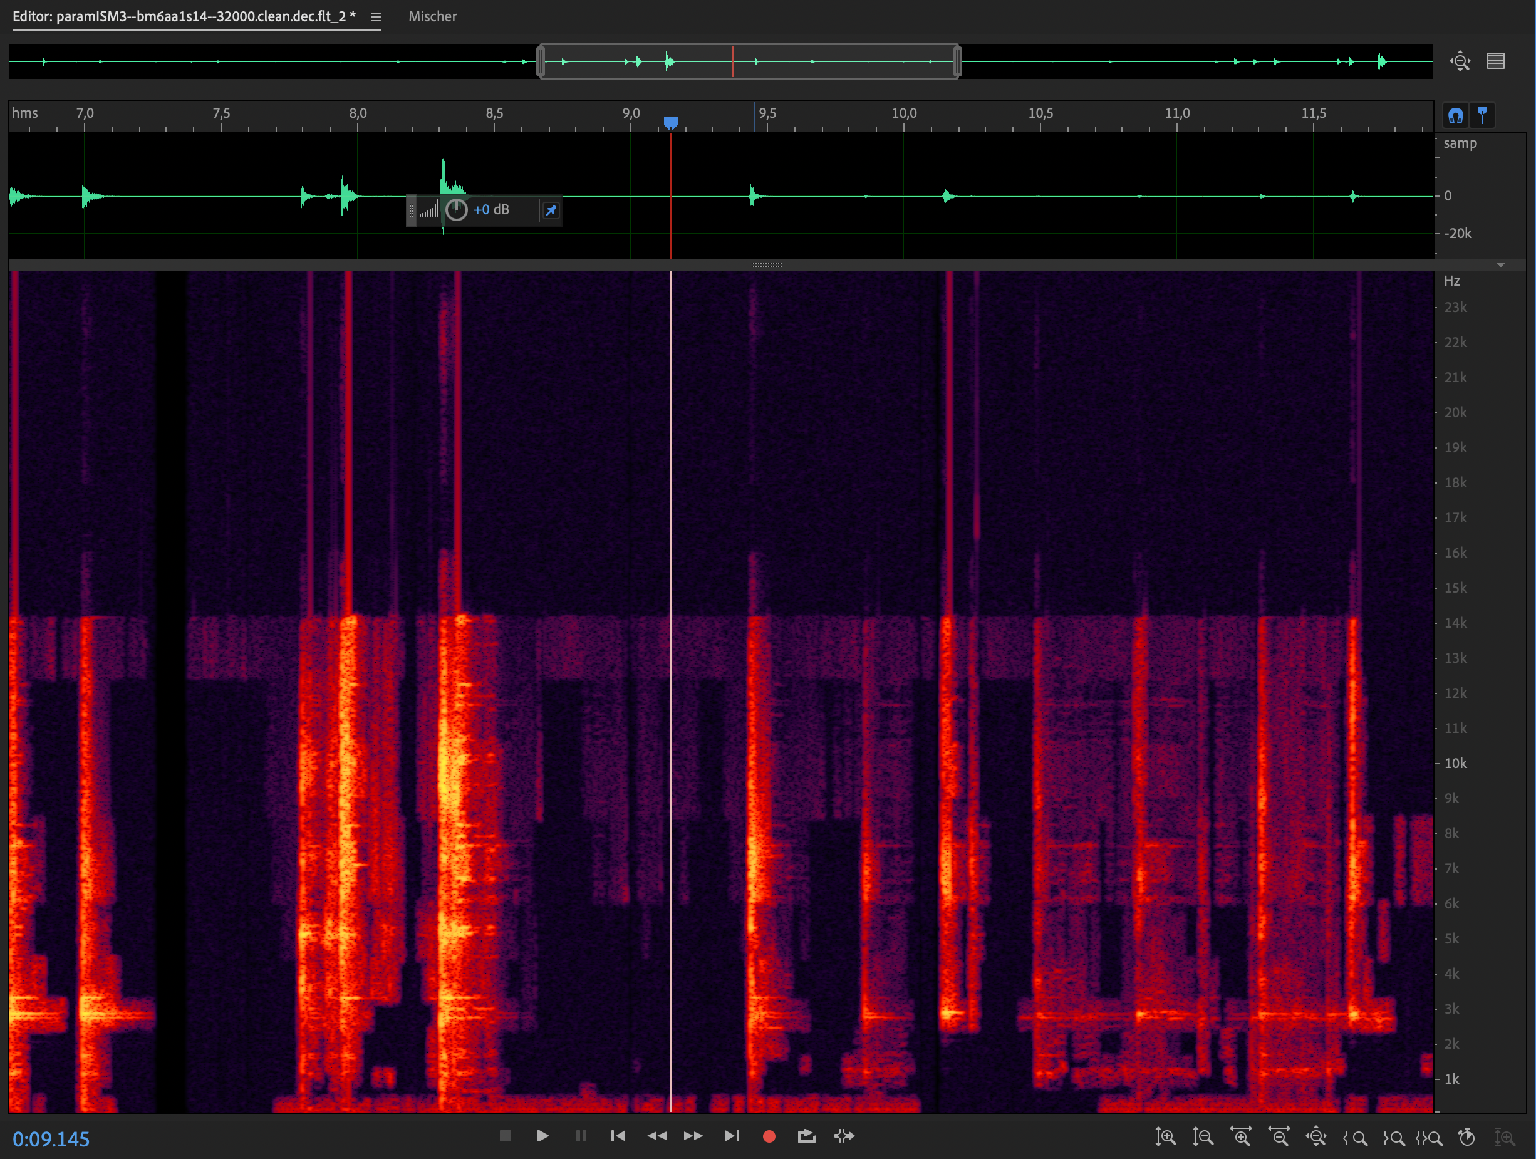Open spectral display options arrow
Image resolution: width=1536 pixels, height=1159 pixels.
pos(1500,265)
